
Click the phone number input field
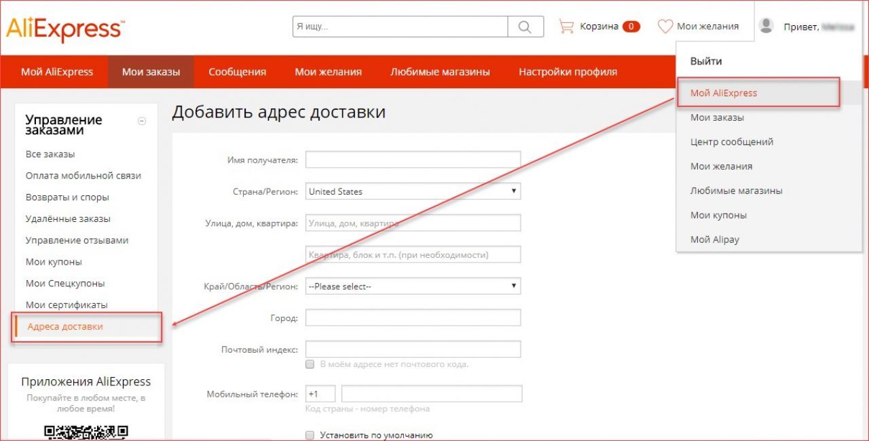[x=432, y=394]
